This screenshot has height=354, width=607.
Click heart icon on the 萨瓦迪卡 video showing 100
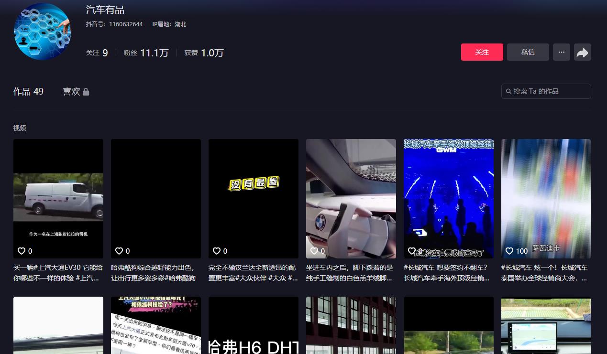coord(509,251)
